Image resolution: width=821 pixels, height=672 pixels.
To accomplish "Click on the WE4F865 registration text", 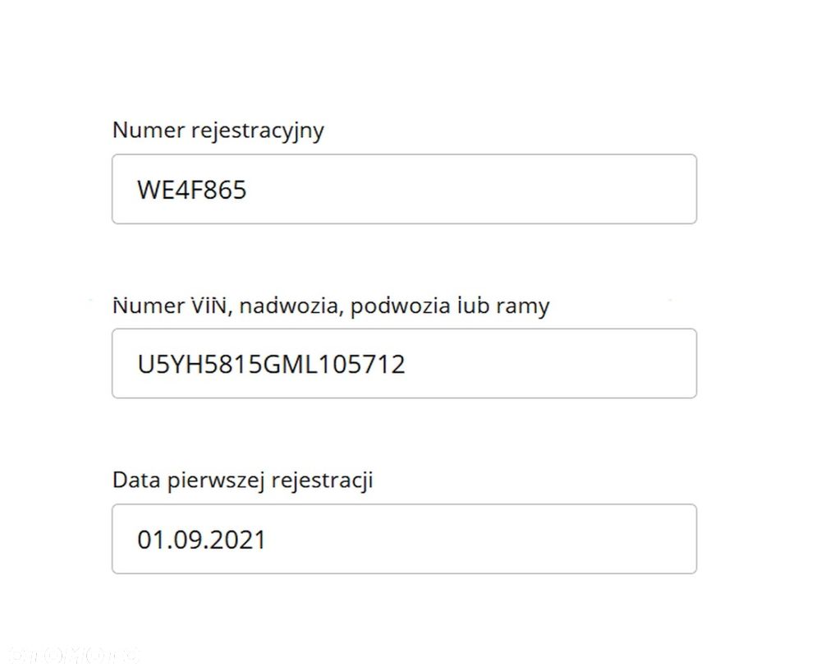I will [x=192, y=191].
